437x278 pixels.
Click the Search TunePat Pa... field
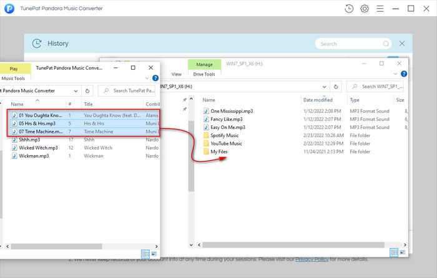(x=127, y=91)
